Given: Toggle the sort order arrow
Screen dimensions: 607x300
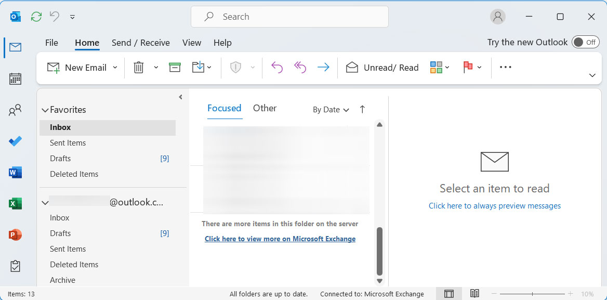Looking at the screenshot, I should coord(362,109).
